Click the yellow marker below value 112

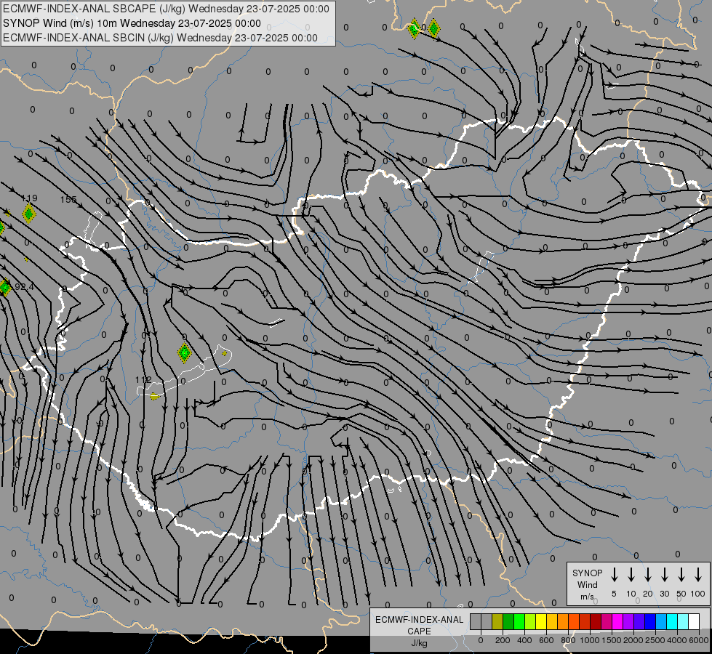point(154,396)
